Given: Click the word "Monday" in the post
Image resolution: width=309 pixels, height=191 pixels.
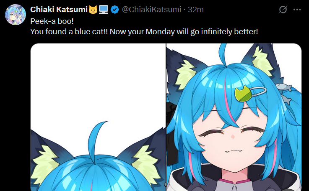Looking at the screenshot, I should tap(160, 31).
